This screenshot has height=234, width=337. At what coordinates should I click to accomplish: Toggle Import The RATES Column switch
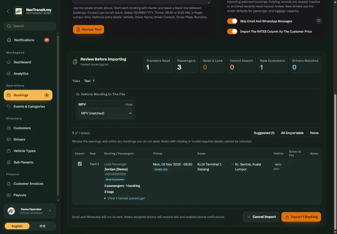pyautogui.click(x=232, y=31)
